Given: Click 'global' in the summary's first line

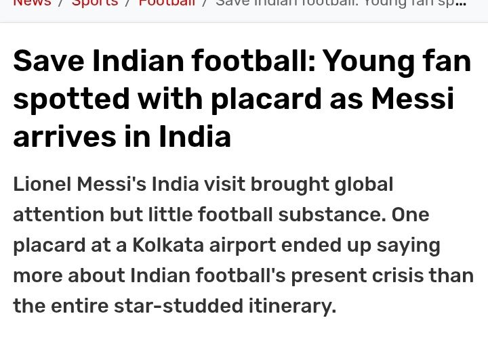Looking at the screenshot, I should point(361,184).
